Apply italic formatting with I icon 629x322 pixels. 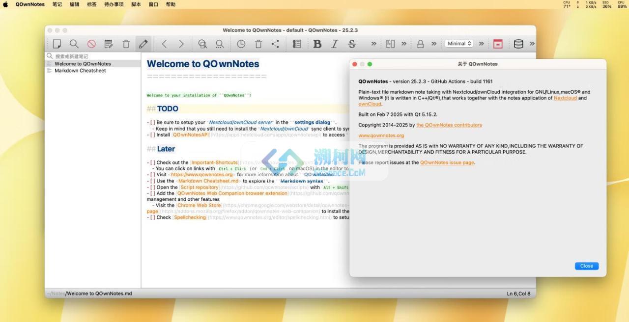pyautogui.click(x=335, y=44)
